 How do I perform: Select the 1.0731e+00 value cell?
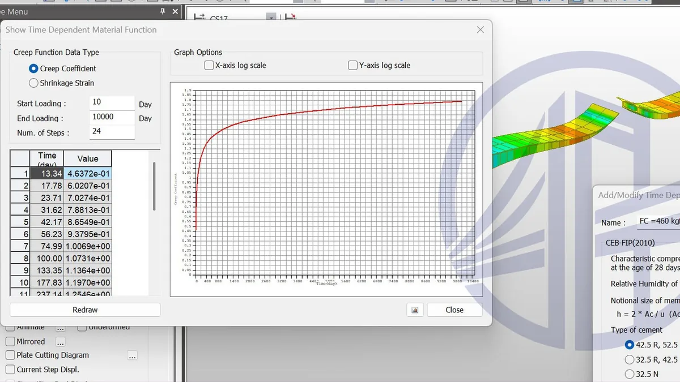tap(88, 258)
